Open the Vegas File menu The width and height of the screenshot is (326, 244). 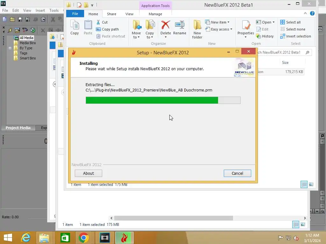(x=5, y=10)
